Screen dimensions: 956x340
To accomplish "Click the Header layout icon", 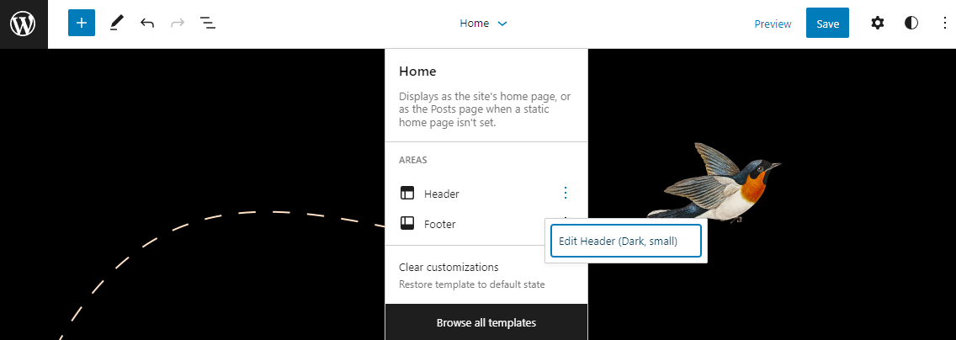I will pyautogui.click(x=407, y=194).
